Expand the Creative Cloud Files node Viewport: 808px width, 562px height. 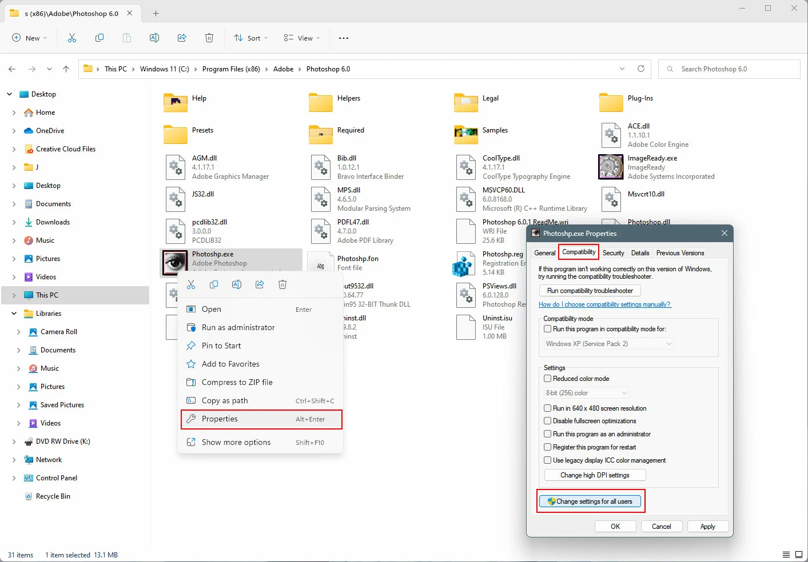[14, 149]
